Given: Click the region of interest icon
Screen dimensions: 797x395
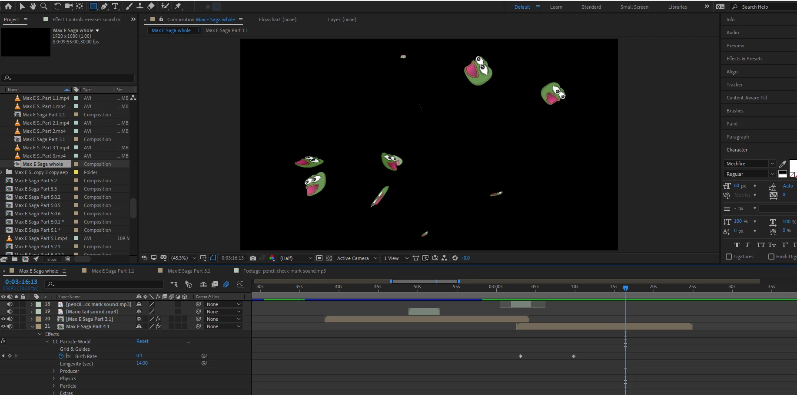Looking at the screenshot, I should (319, 258).
